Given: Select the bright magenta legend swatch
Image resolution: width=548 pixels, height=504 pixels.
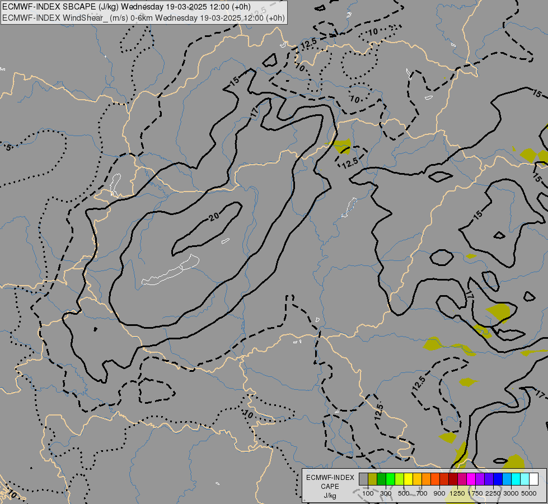Looking at the screenshot, I should [471, 479].
